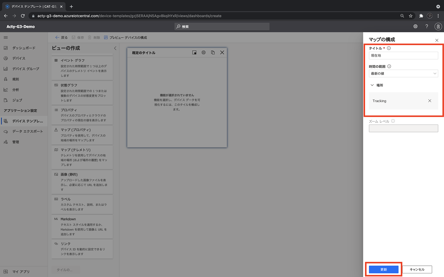444x277 pixels.
Task: Select デバイス テンプレート in the sidebar
Action: click(24, 121)
